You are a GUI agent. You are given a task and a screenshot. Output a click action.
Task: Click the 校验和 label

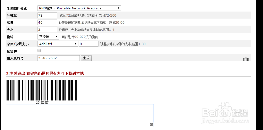coord(12,51)
